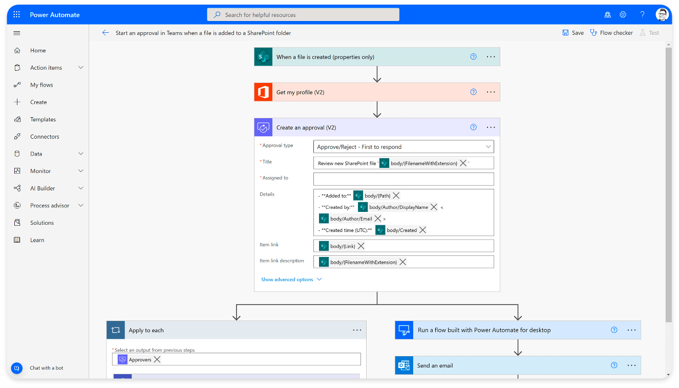Go to My flows in sidebar
Viewport: 679px width, 388px height.
tap(41, 85)
